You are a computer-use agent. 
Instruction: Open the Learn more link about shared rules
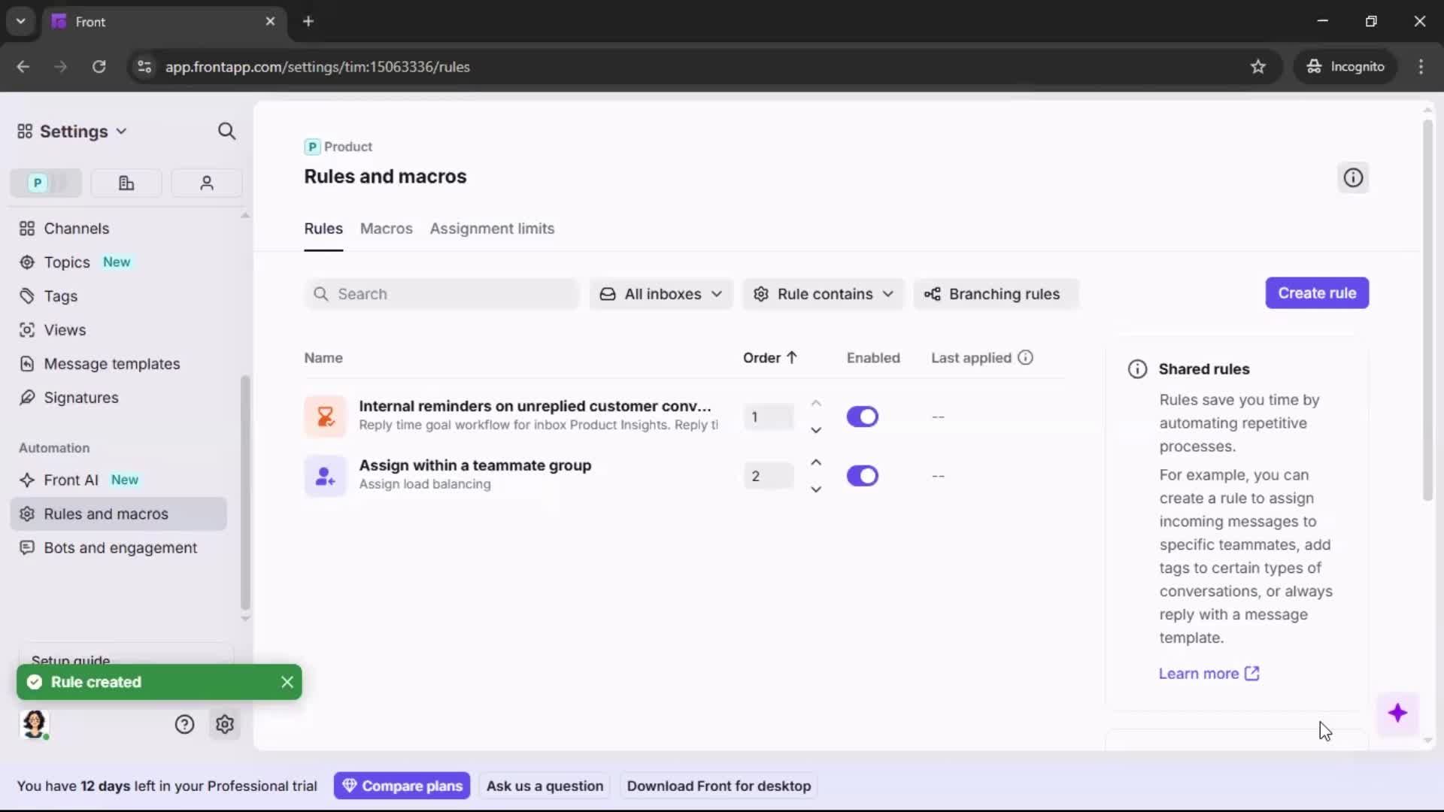pyautogui.click(x=1200, y=674)
